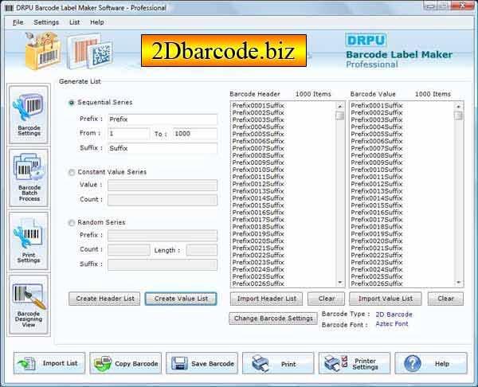This screenshot has height=387, width=478.
Task: Select Prefix0018Suffix in Barcode Value list
Action: (377, 227)
